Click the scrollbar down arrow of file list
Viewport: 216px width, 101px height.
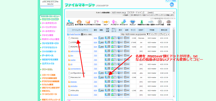click(174, 96)
